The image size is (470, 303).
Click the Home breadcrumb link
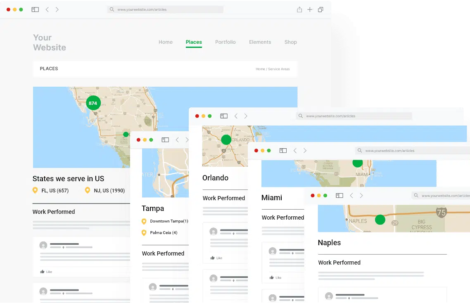(x=260, y=69)
